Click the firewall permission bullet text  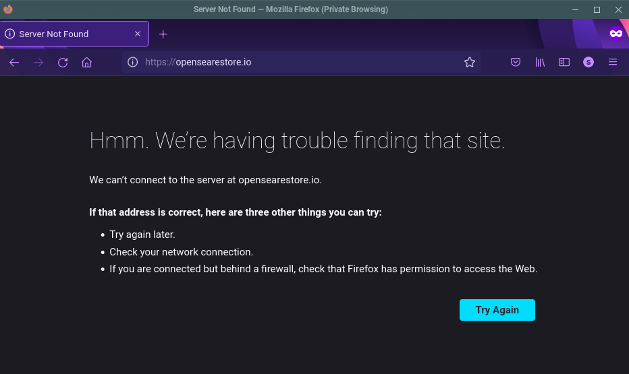click(x=323, y=269)
